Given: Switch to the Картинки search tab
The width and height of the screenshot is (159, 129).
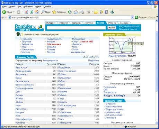Looking at the screenshot, I should click(x=76, y=23).
